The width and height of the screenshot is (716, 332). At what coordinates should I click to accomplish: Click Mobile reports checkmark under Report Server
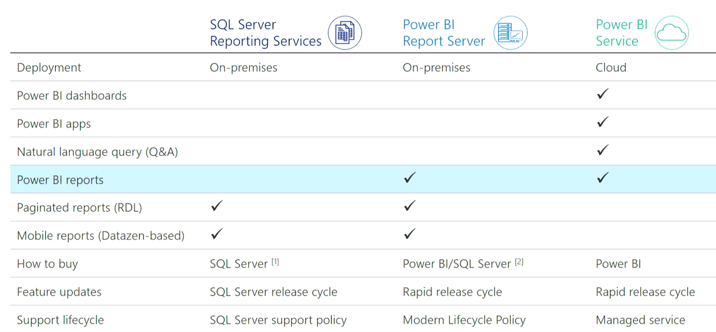[409, 234]
